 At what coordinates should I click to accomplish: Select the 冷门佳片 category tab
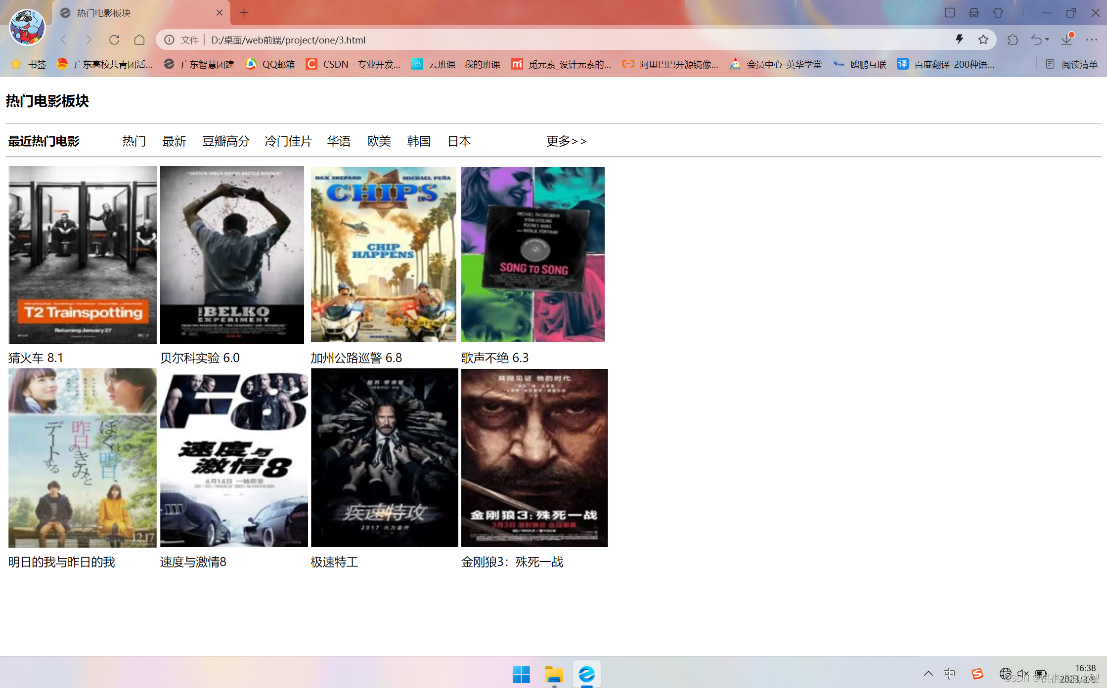(x=288, y=141)
